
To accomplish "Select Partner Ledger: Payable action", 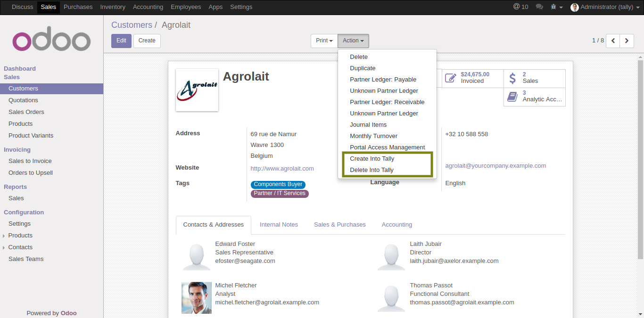I will point(387,80).
